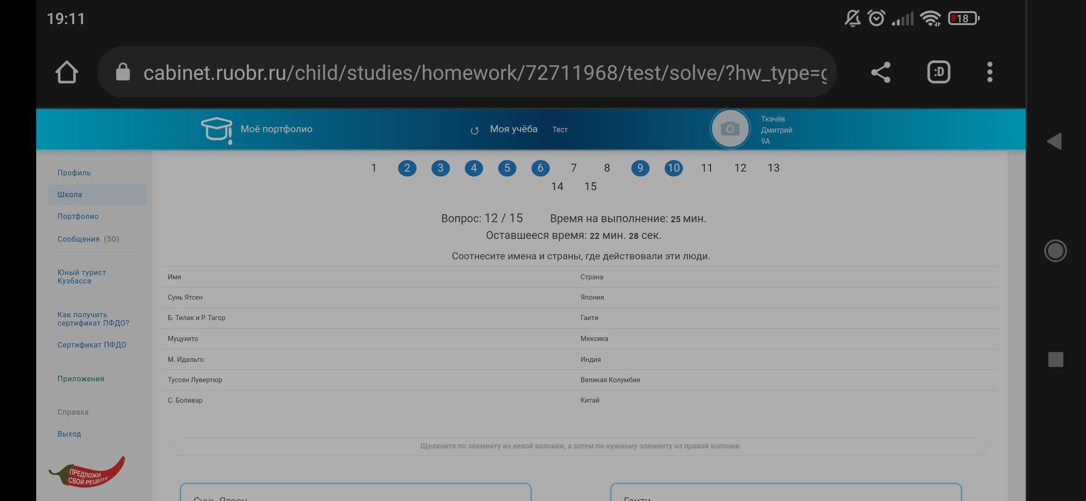Viewport: 1086px width, 501px height.
Task: Open Сообщения in the sidebar
Action: [78, 239]
